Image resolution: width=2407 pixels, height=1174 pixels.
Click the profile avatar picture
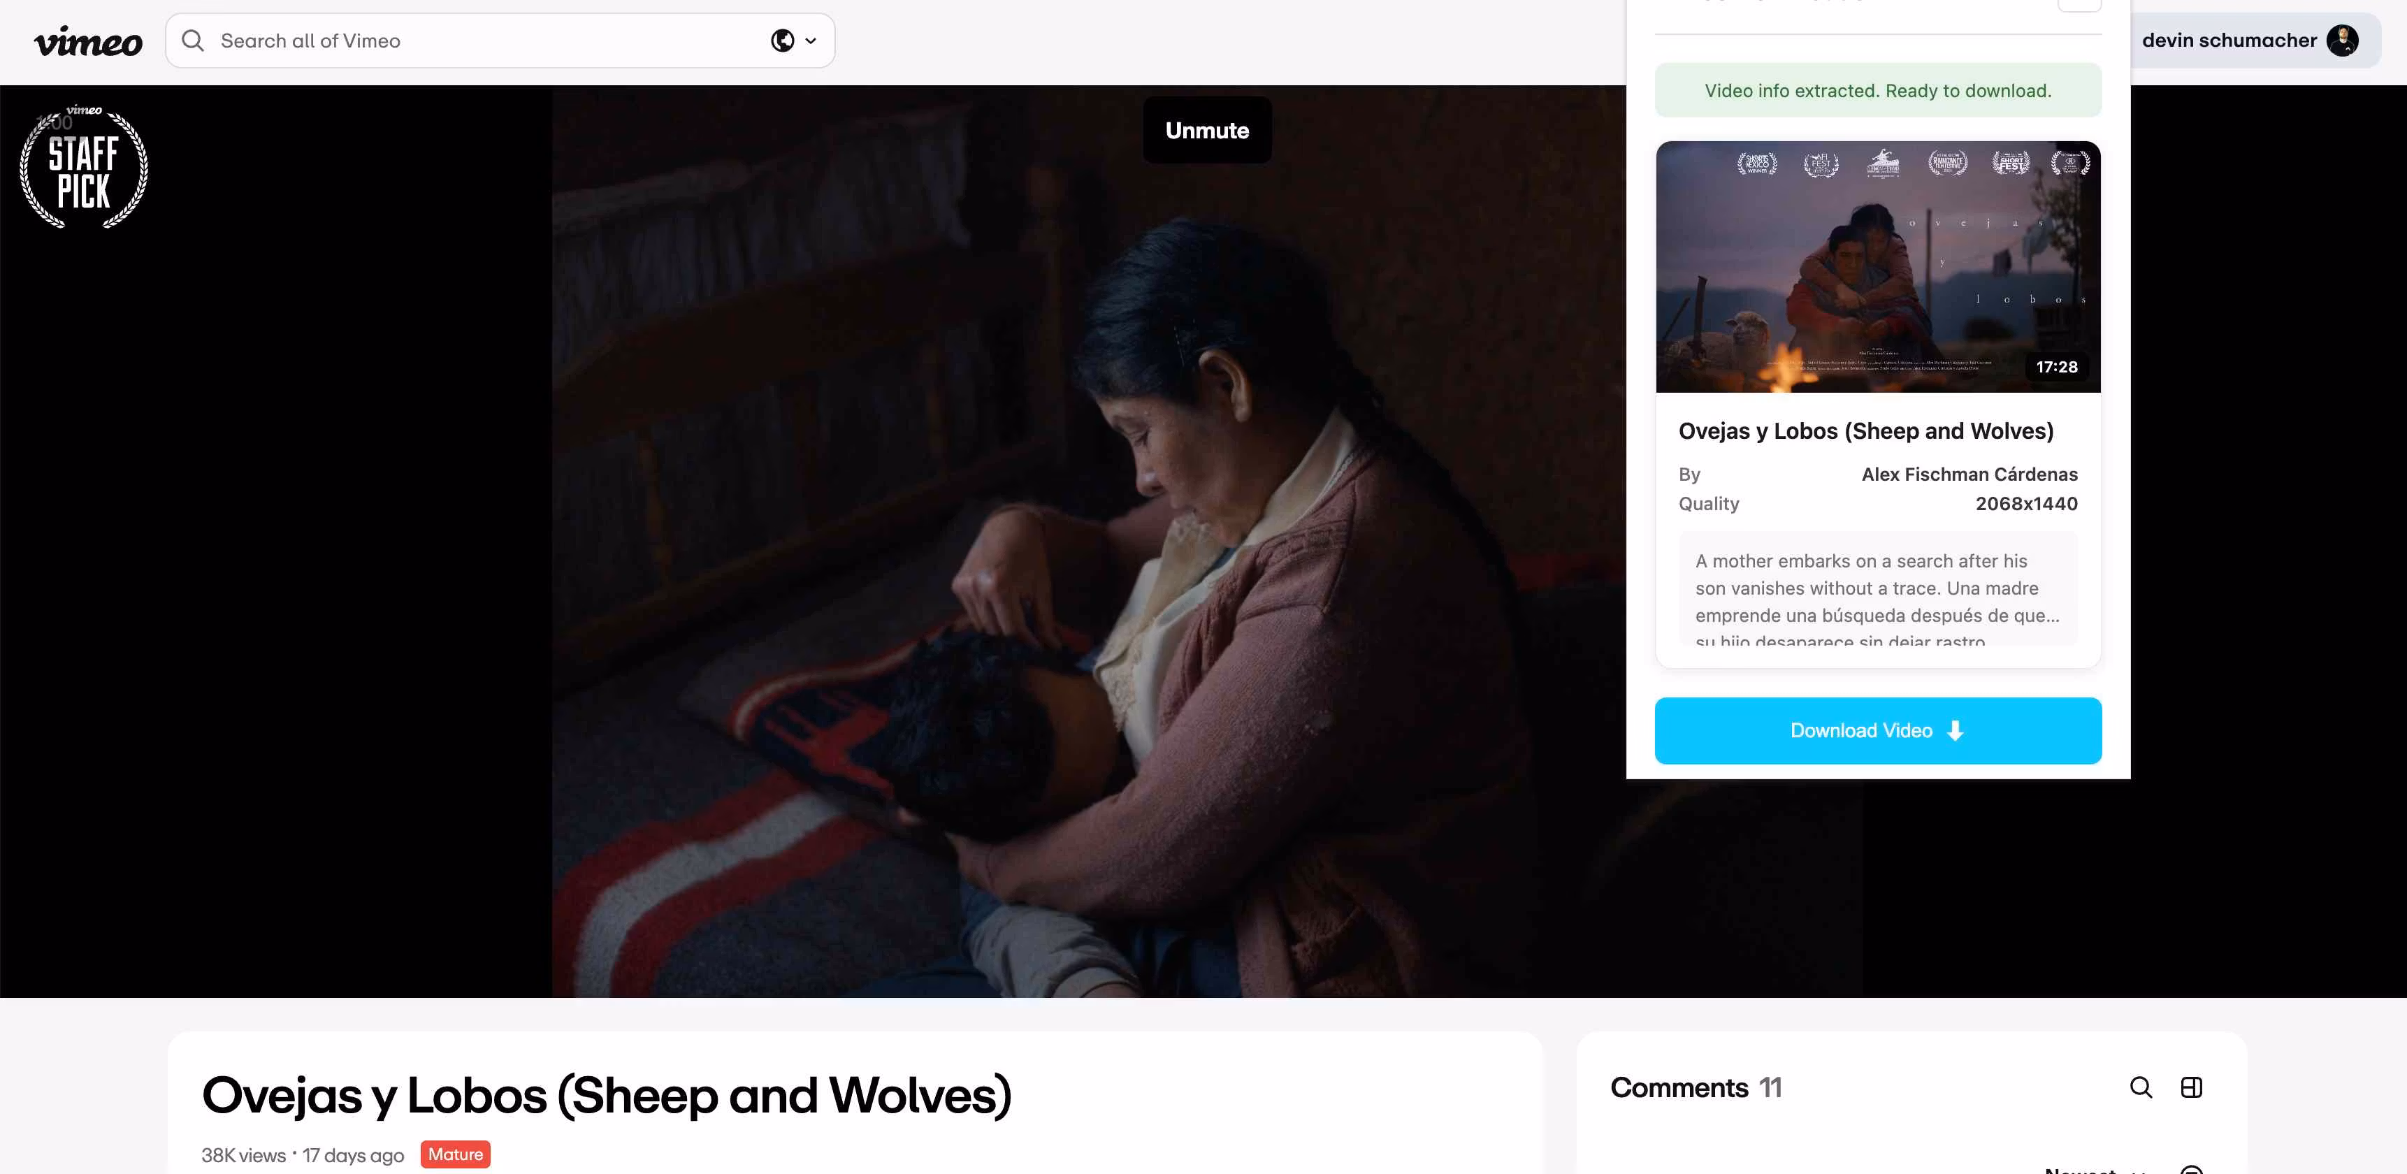tap(2341, 40)
